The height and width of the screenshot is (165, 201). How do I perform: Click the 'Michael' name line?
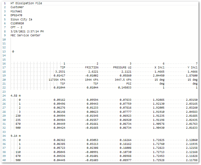click(16, 11)
